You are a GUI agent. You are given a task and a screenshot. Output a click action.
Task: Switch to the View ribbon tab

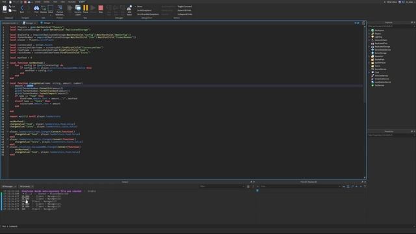pyautogui.click(x=62, y=2)
